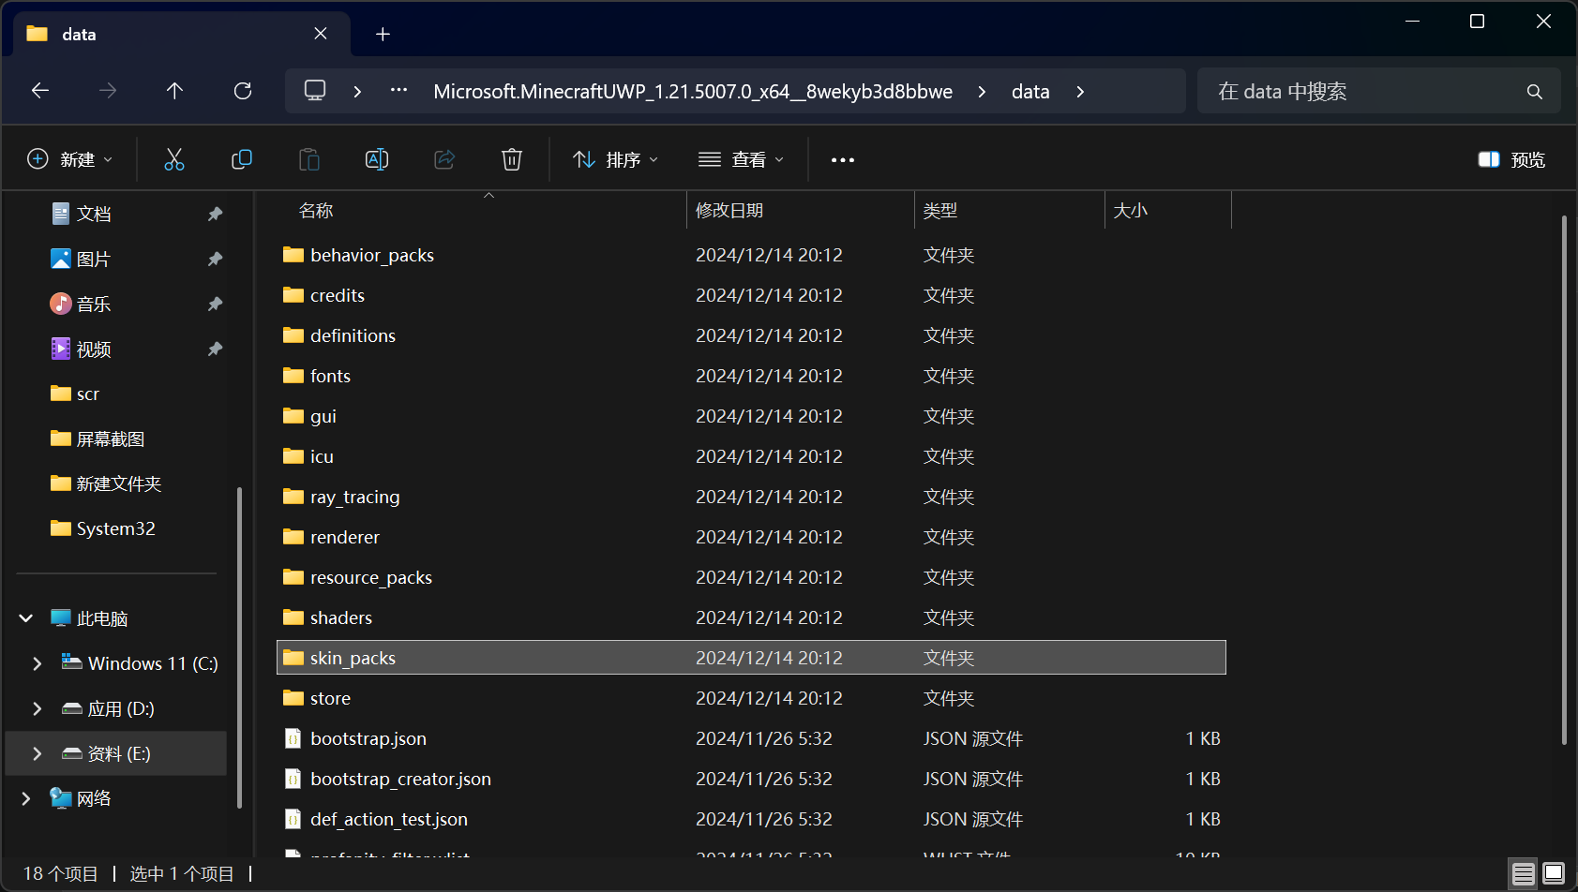1578x892 pixels.
Task: Click the Delete trash can icon
Action: click(512, 159)
